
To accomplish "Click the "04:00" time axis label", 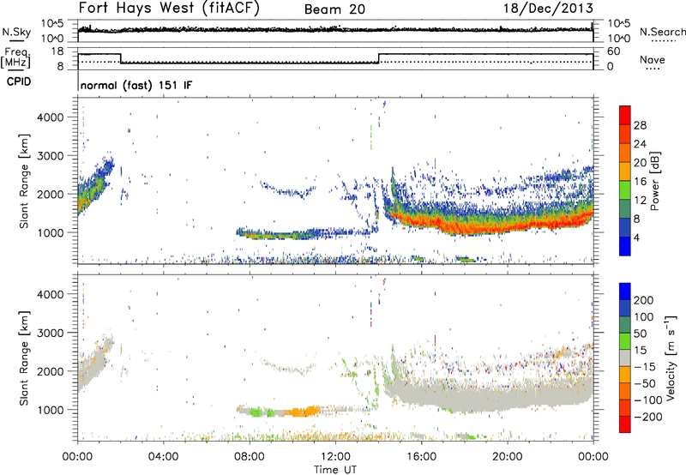I will pos(163,457).
